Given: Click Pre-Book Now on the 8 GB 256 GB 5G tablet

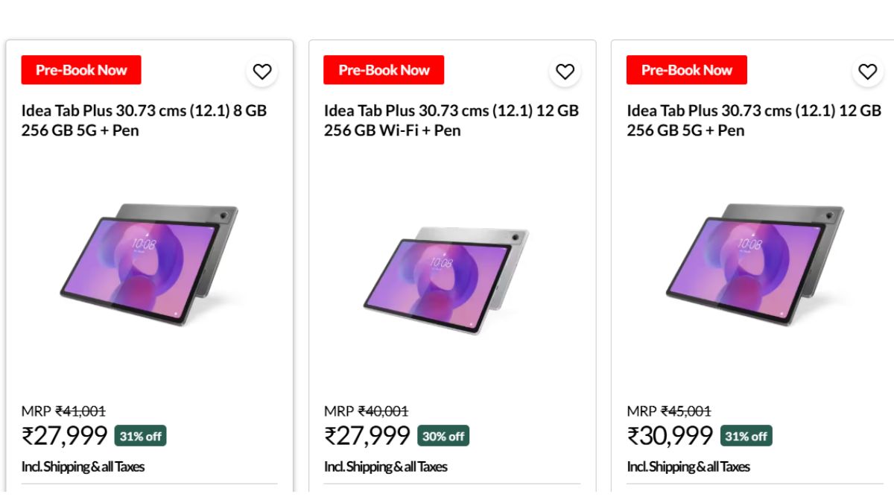Looking at the screenshot, I should click(81, 69).
